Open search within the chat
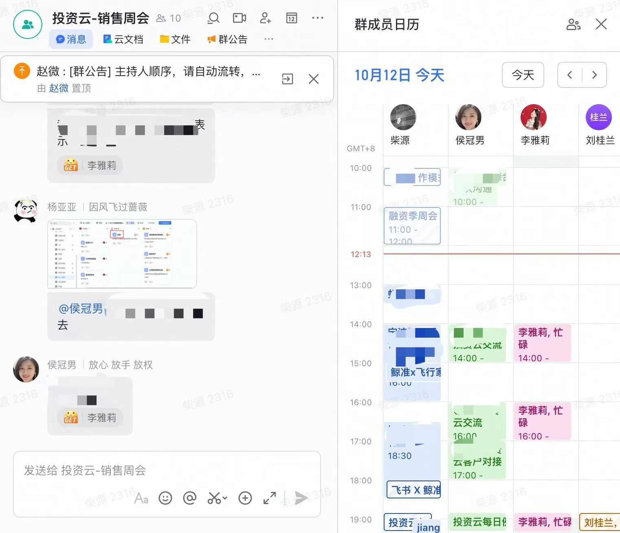 [x=213, y=18]
